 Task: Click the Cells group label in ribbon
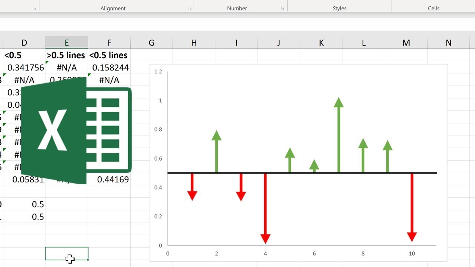tap(433, 8)
